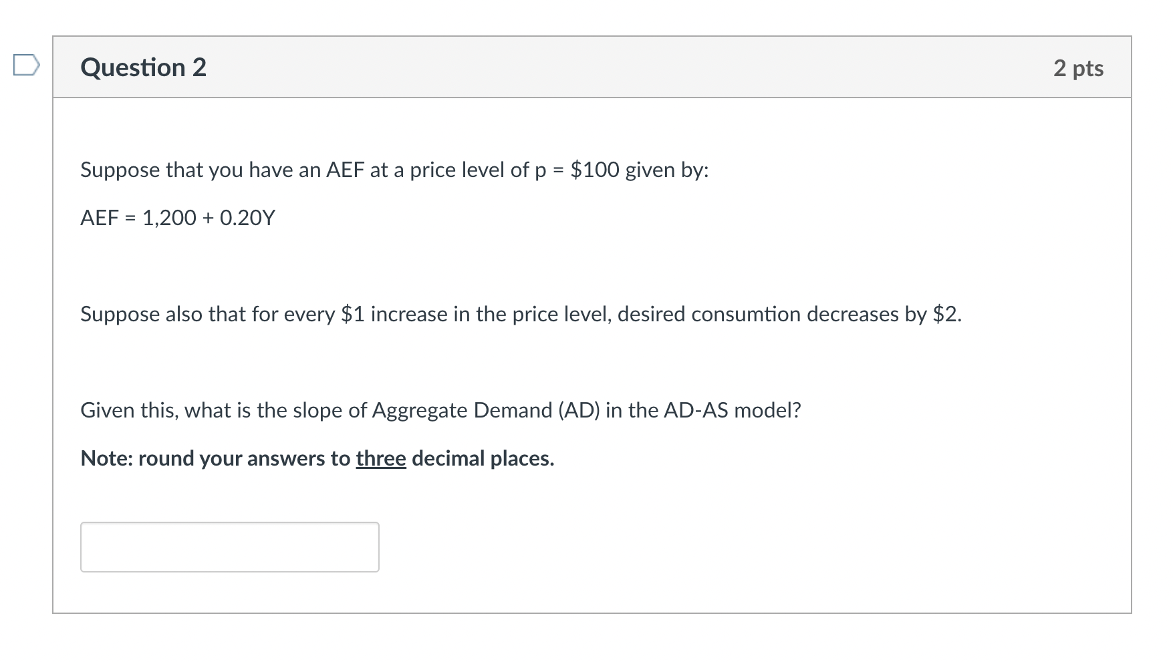Viewport: 1173px width, 662px height.
Task: Select the answer text field below the note
Action: pyautogui.click(x=229, y=547)
